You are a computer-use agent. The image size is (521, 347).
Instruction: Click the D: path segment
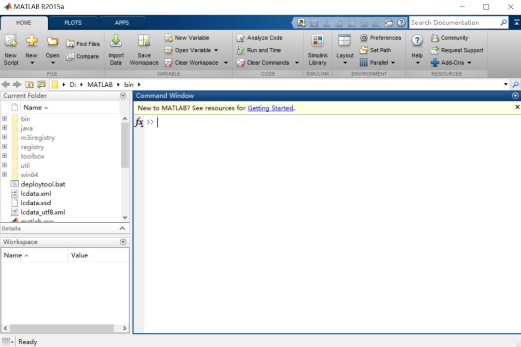click(x=73, y=85)
